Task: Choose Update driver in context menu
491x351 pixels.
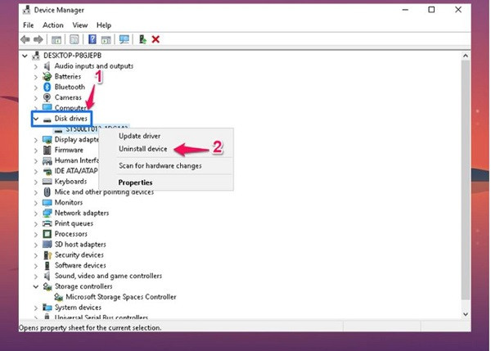Action: 140,136
